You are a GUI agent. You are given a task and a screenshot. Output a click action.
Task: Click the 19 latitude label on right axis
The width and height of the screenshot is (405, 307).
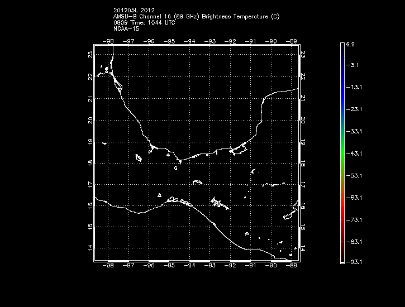click(x=302, y=141)
